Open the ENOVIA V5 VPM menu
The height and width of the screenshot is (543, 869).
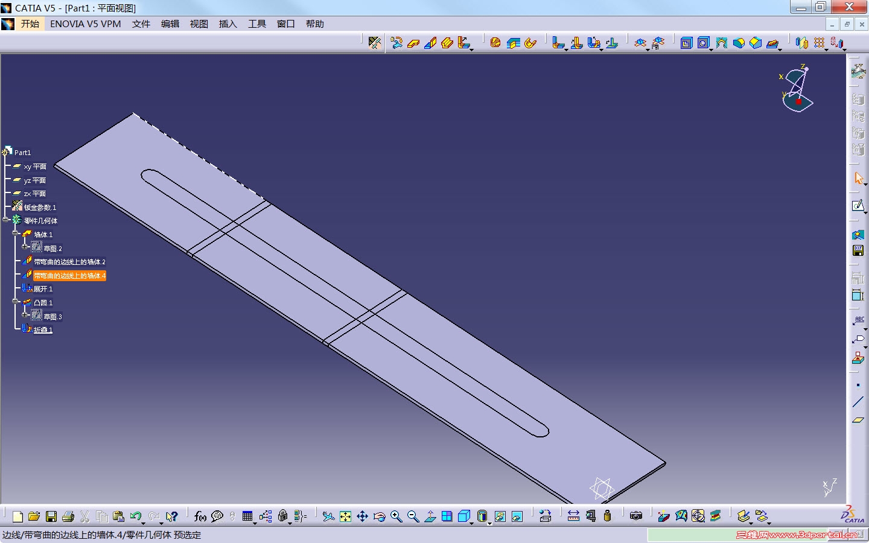pos(86,24)
